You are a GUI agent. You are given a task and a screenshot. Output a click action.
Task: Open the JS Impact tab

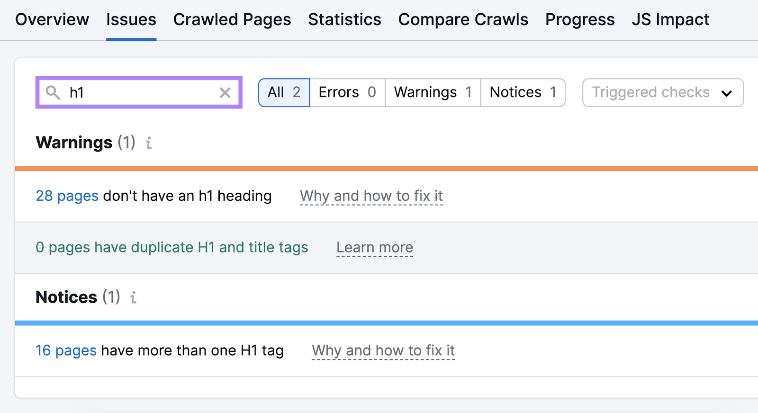(x=670, y=20)
